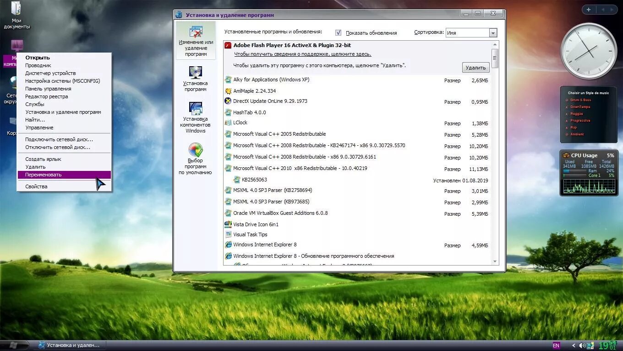Click the CPU history graph in the gadget
Viewport: 623px width, 351px height.
pos(589,186)
